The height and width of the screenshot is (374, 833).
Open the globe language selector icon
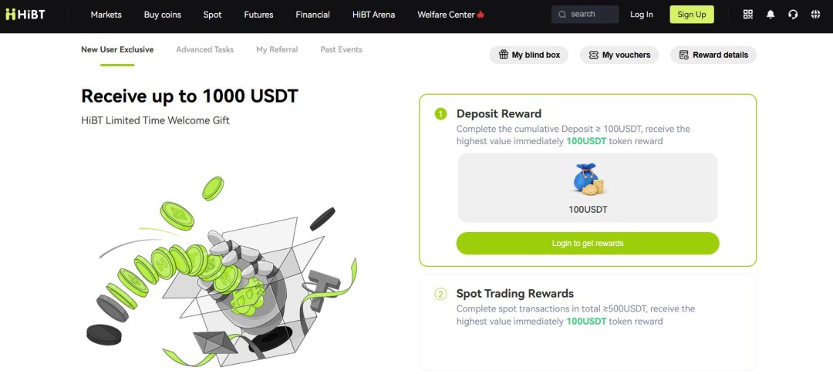point(815,15)
